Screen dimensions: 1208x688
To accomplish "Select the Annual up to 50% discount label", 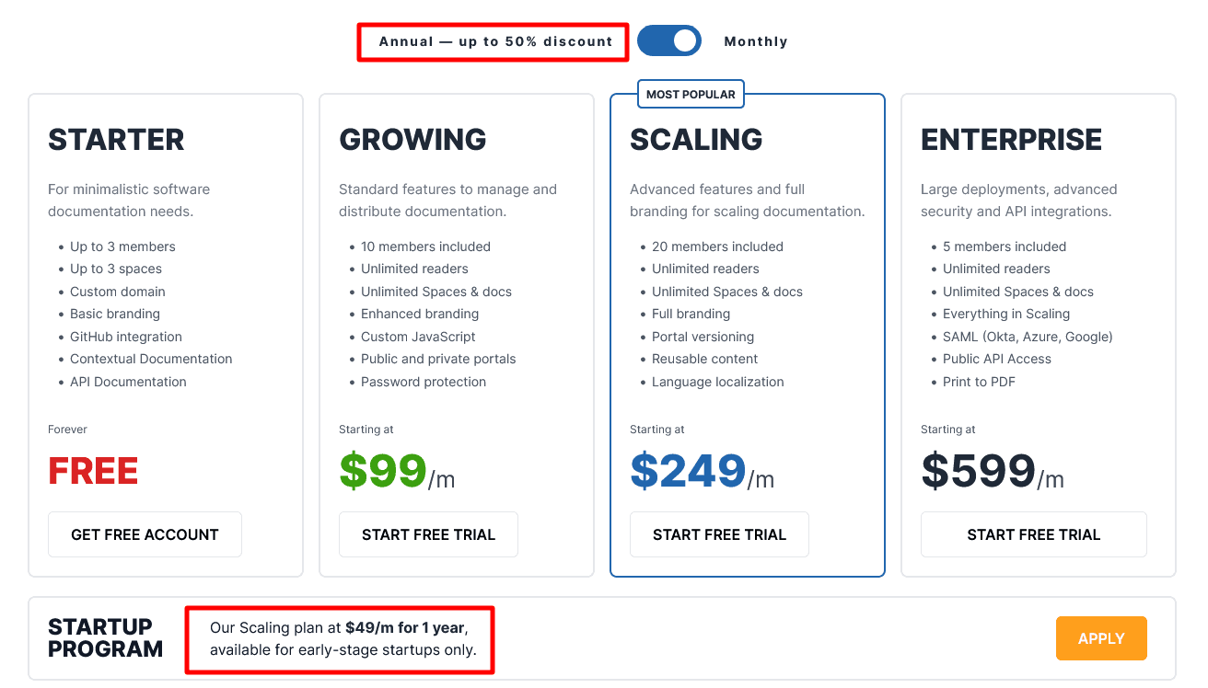I will pos(495,41).
